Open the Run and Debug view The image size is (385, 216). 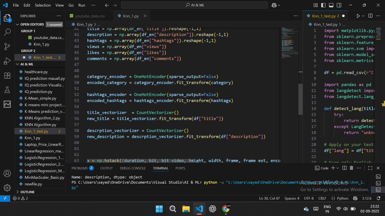(7, 61)
